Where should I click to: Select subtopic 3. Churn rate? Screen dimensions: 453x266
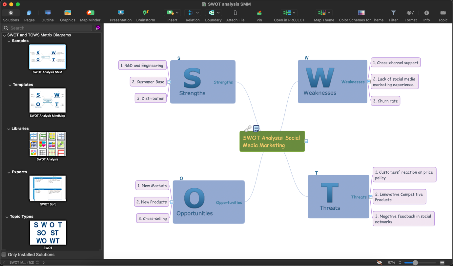[385, 101]
